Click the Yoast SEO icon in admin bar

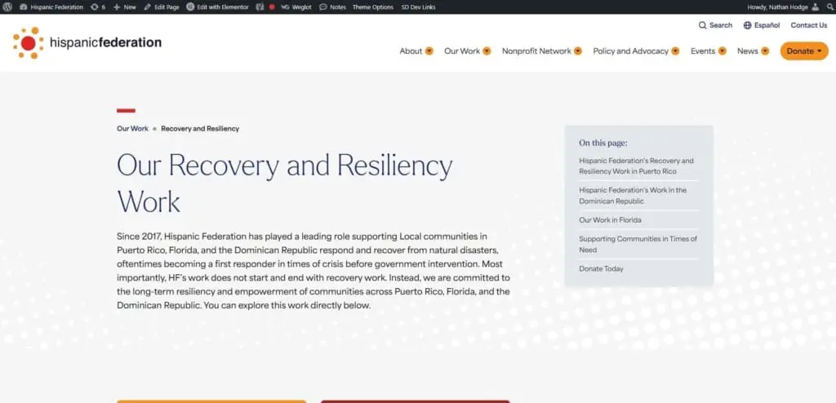click(260, 7)
